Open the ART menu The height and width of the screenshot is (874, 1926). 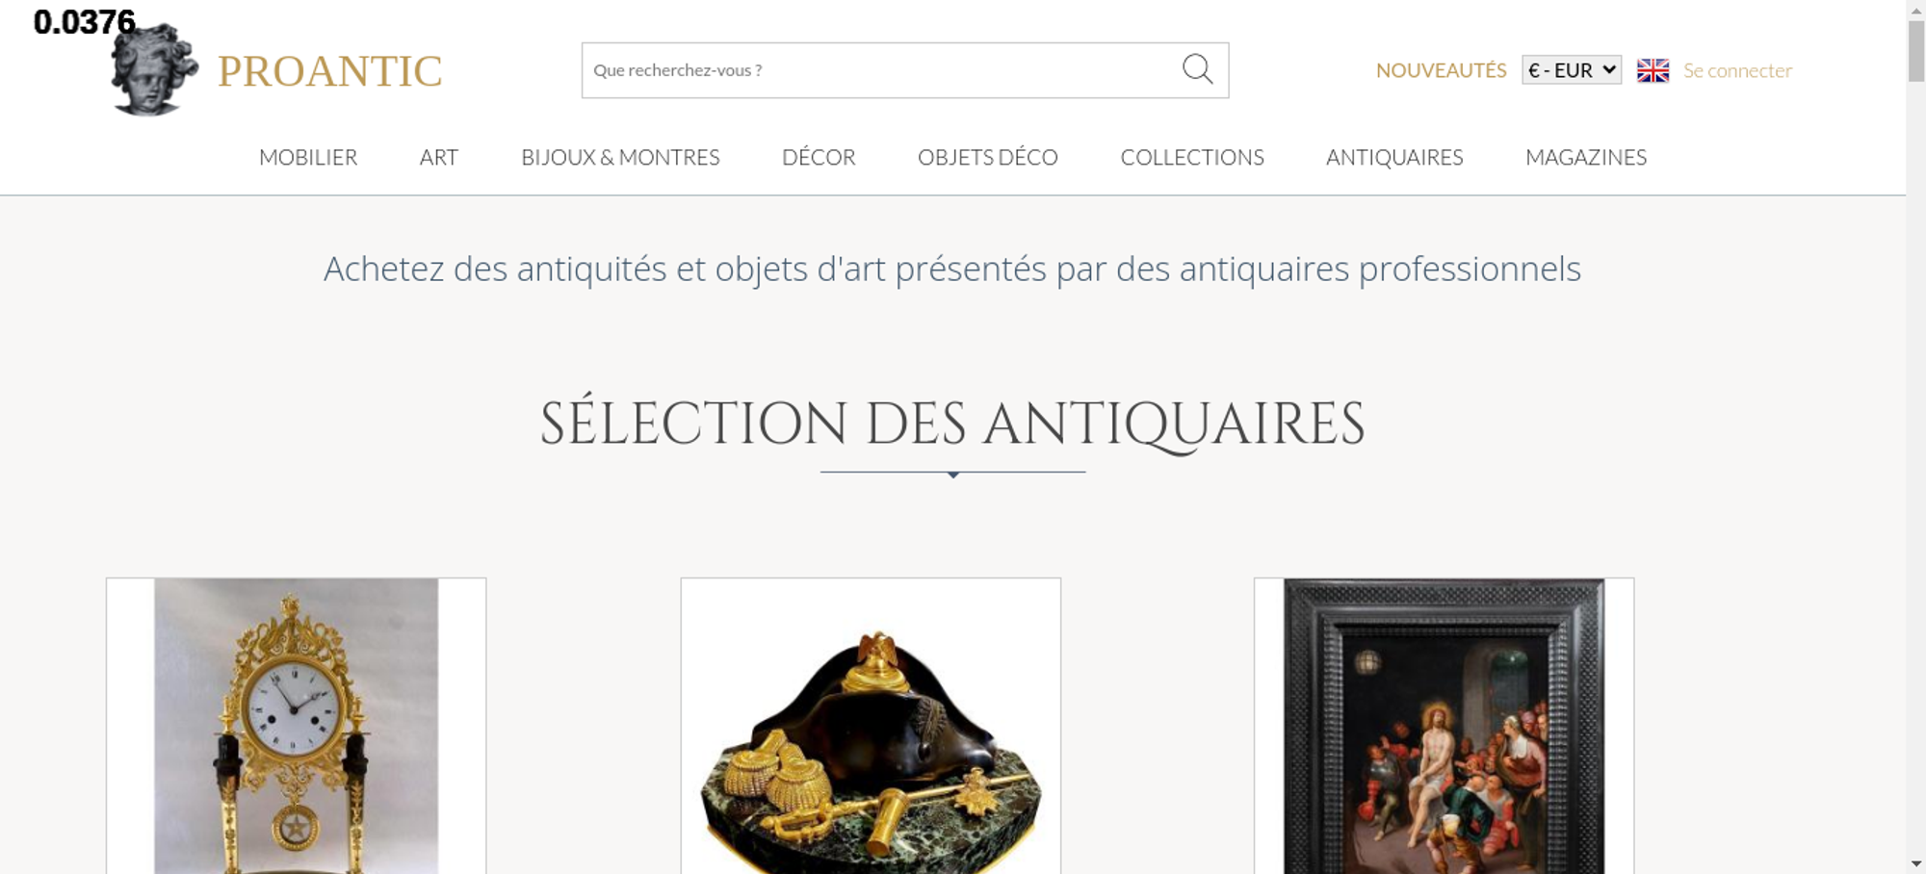439,157
